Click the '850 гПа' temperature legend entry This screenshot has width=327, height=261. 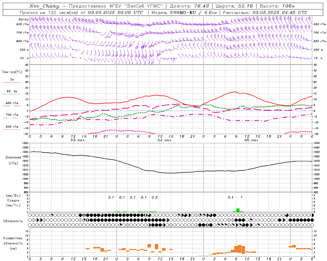coord(12,103)
